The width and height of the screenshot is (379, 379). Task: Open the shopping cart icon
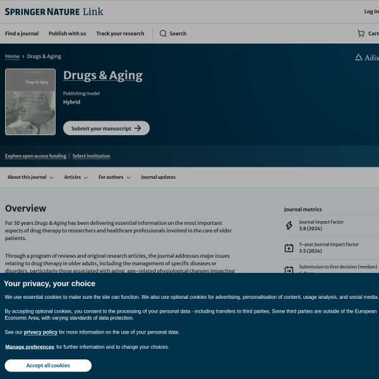(x=361, y=33)
